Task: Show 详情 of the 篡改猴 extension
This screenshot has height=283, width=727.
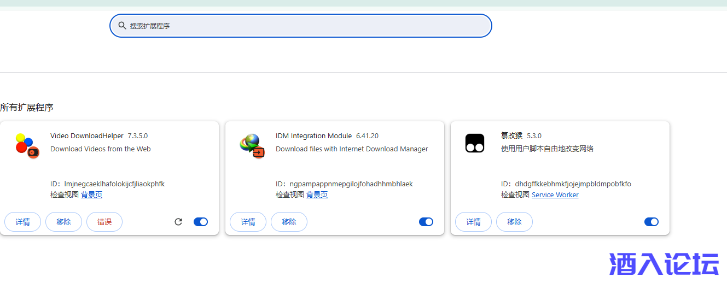Action: [473, 222]
